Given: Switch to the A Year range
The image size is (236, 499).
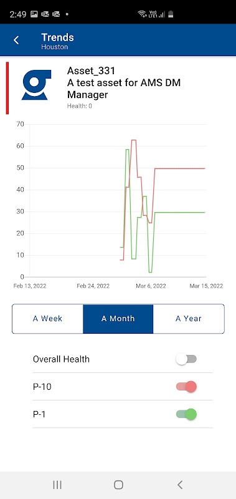Looking at the screenshot, I should coord(189,319).
